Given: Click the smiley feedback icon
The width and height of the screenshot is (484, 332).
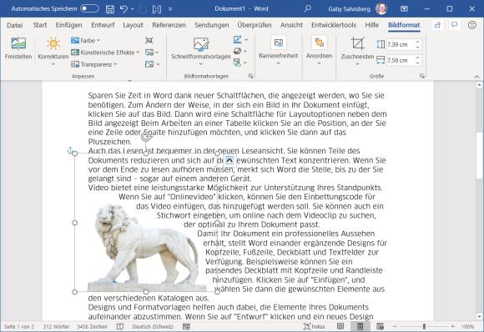Looking at the screenshot, I should [472, 25].
